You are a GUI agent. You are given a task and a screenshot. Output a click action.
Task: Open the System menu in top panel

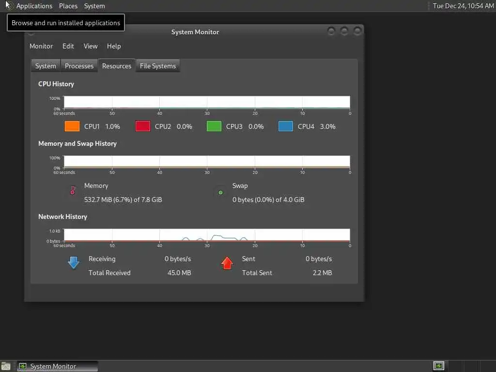coord(94,6)
